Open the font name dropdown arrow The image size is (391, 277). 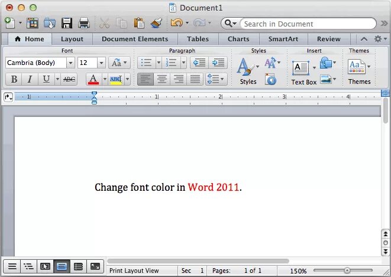(70, 63)
